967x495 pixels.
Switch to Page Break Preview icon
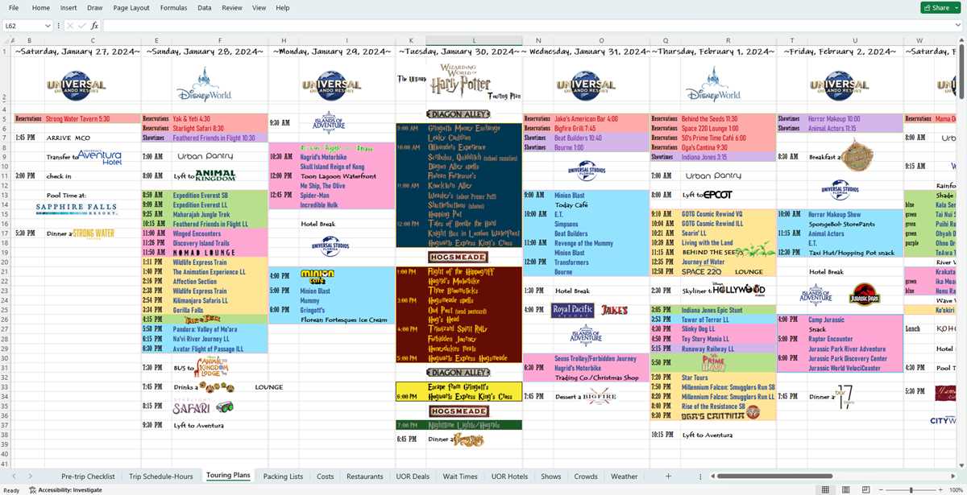click(867, 489)
